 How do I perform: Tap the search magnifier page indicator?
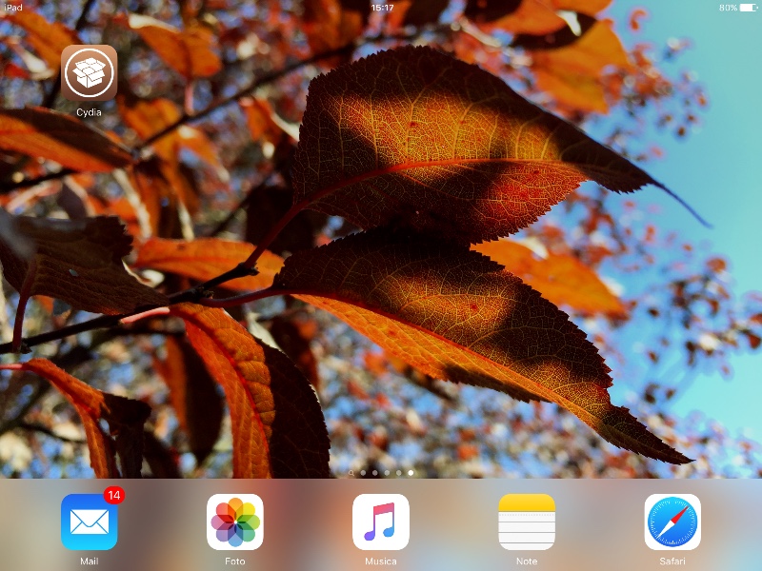[x=351, y=472]
